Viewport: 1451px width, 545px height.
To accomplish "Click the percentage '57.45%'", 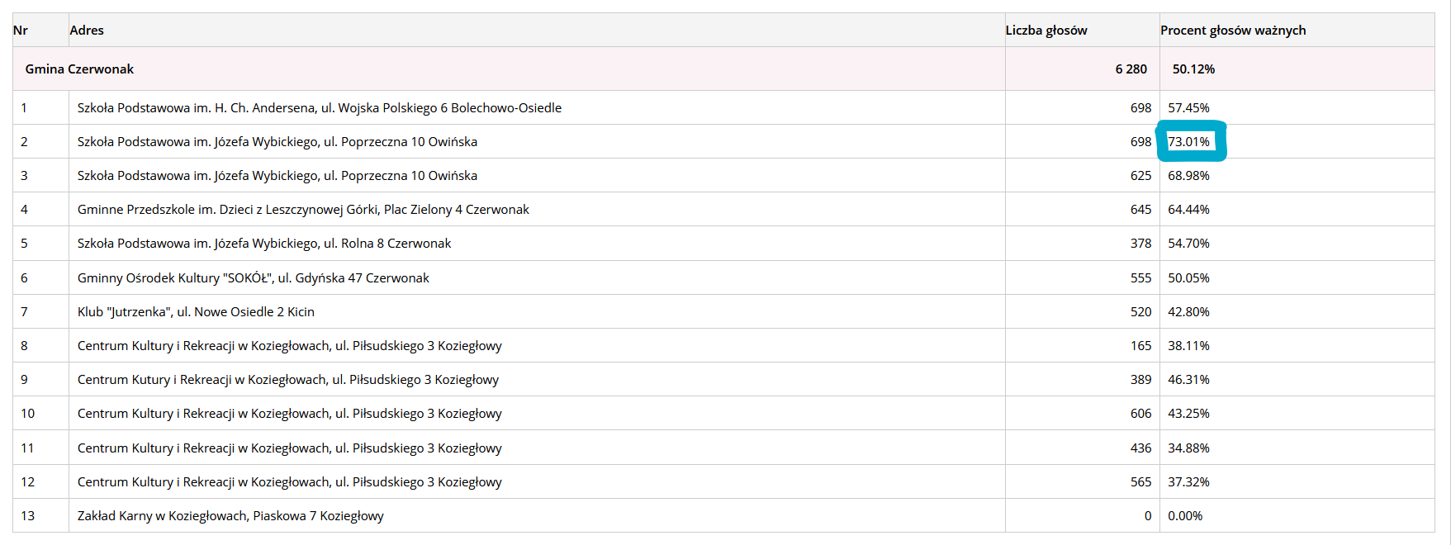I will (x=1188, y=108).
